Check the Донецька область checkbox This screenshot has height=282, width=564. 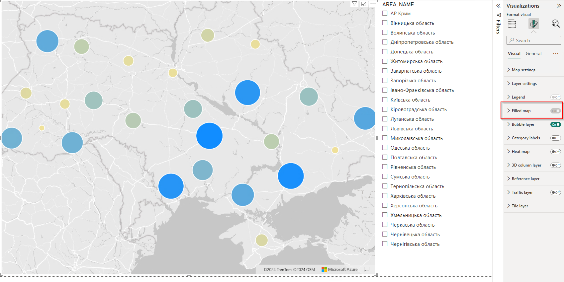click(x=385, y=51)
